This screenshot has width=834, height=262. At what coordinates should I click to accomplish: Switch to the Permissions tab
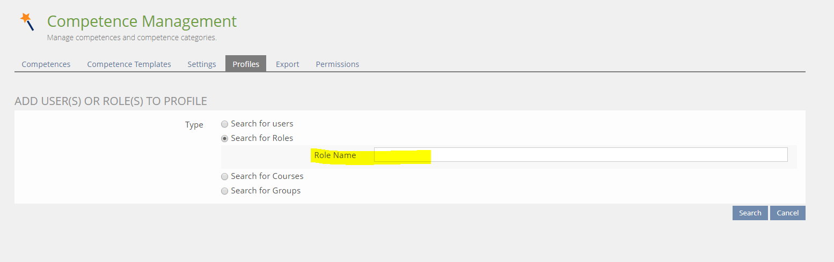point(337,64)
